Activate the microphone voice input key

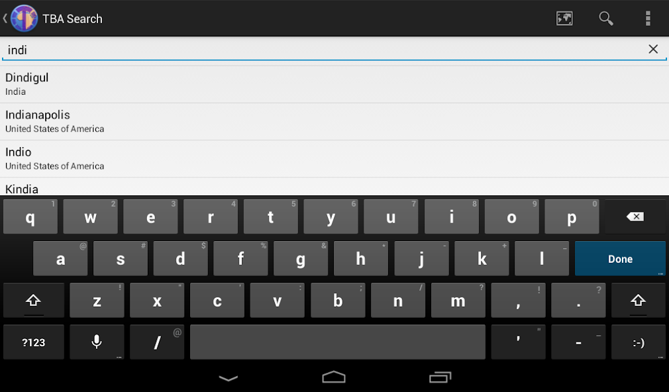[97, 342]
